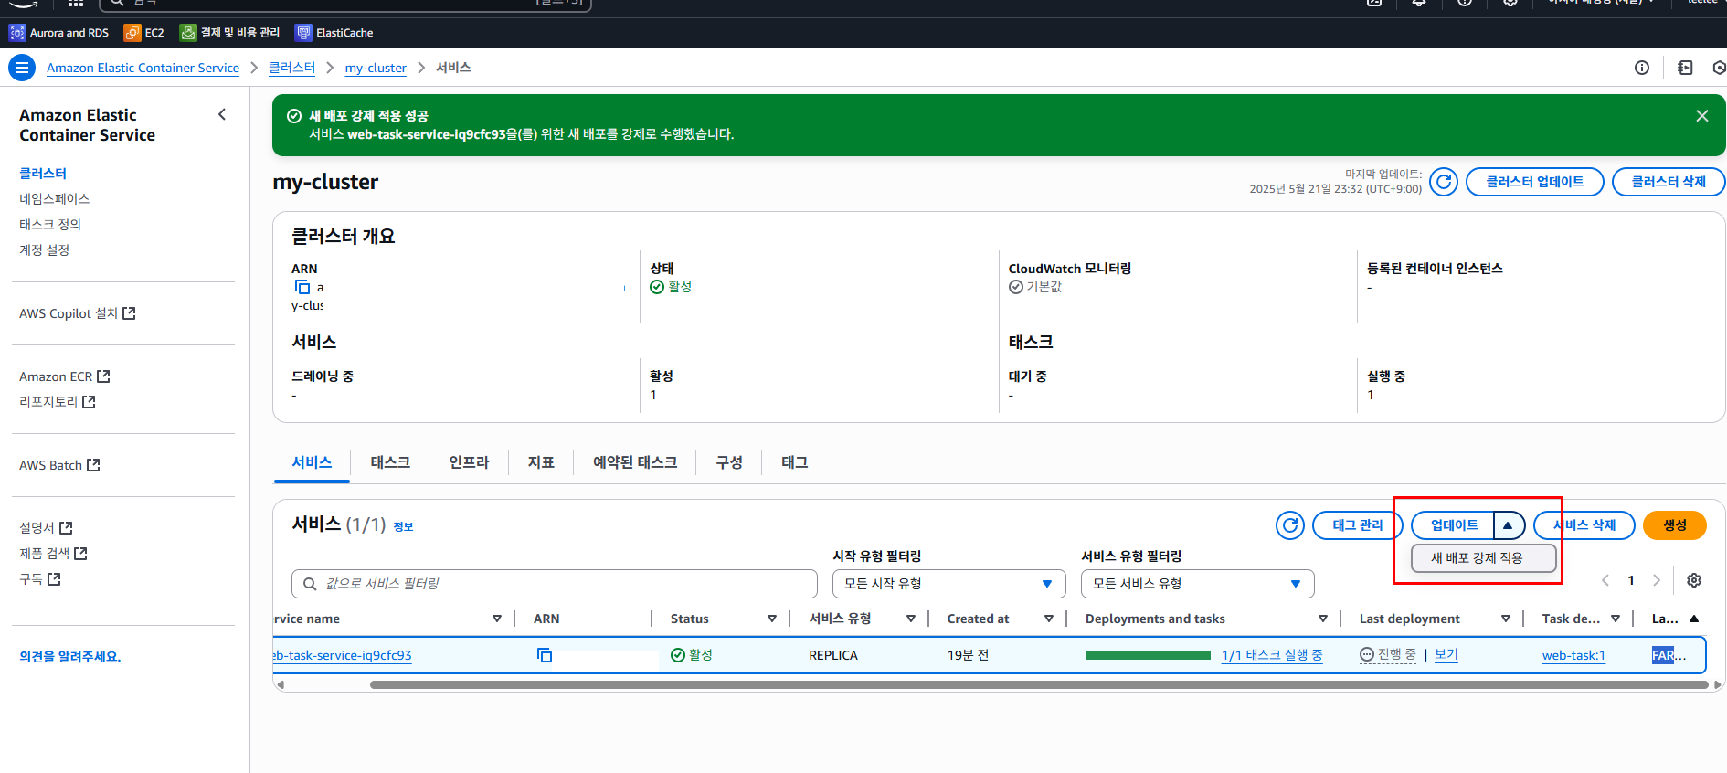Open services table preferences gear
This screenshot has width=1727, height=773.
pyautogui.click(x=1694, y=580)
